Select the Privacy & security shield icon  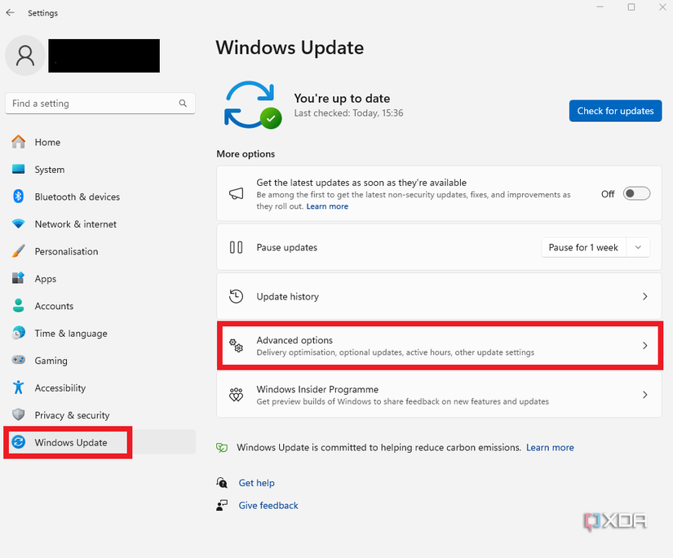[x=18, y=414]
